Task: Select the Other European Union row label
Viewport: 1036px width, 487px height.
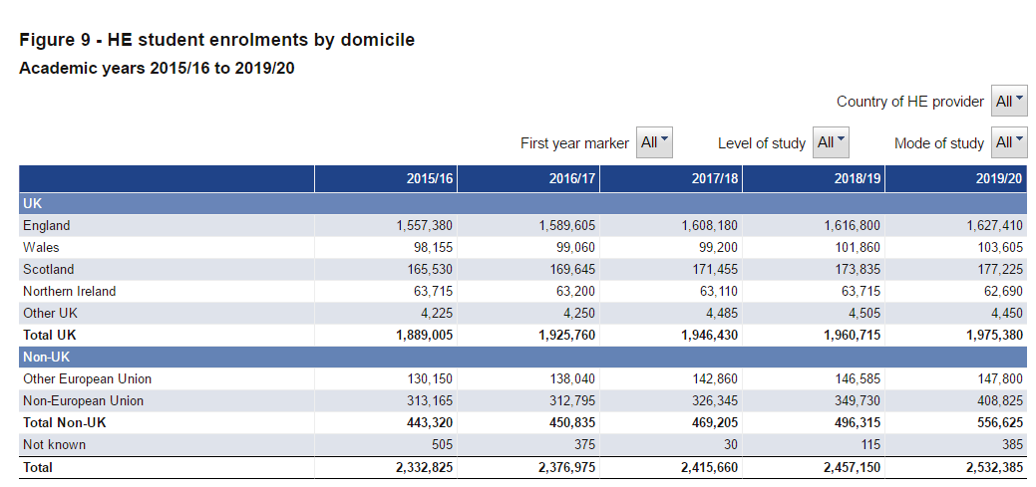Action: pyautogui.click(x=87, y=379)
